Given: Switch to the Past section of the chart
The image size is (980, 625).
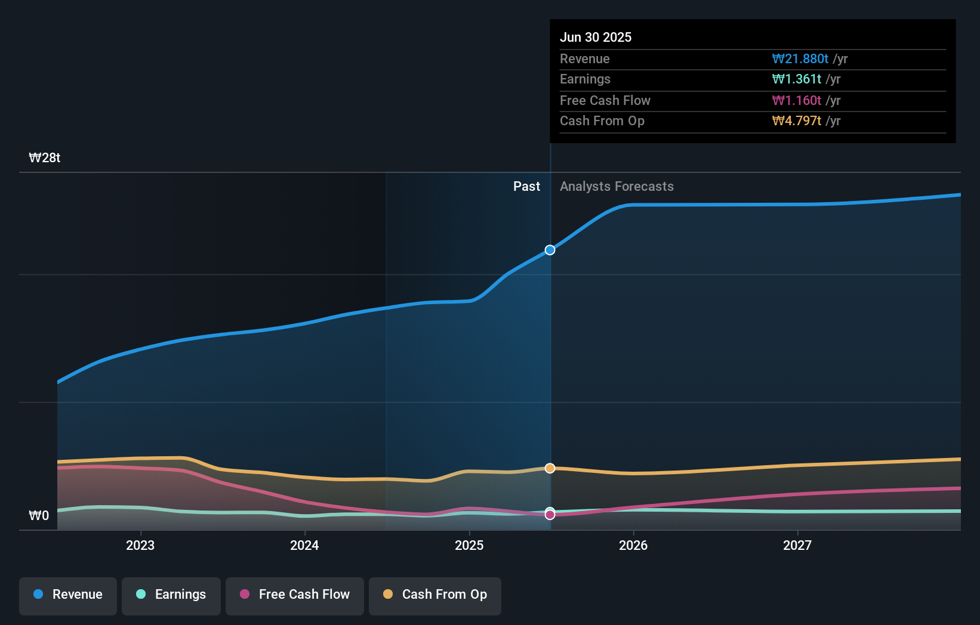Looking at the screenshot, I should pyautogui.click(x=526, y=186).
